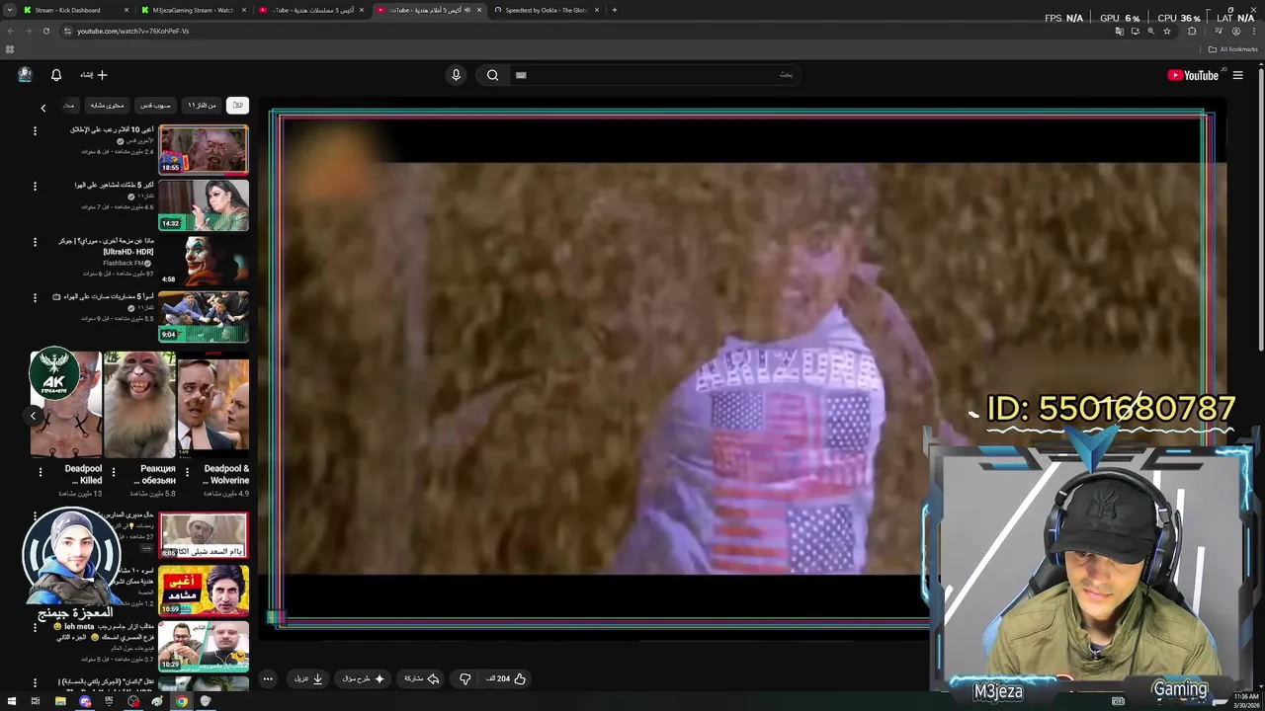Screen dimensions: 1265x711
Task: Open the 18:55 horror films video thumbnail
Action: 204,150
